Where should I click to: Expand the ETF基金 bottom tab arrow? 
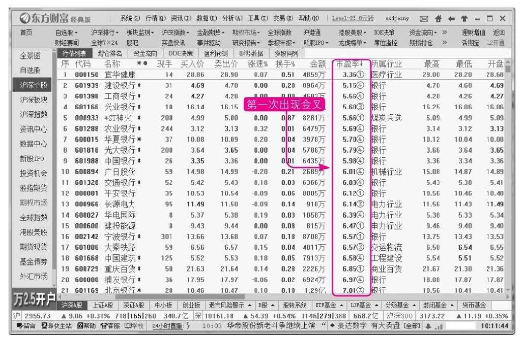click(x=341, y=305)
